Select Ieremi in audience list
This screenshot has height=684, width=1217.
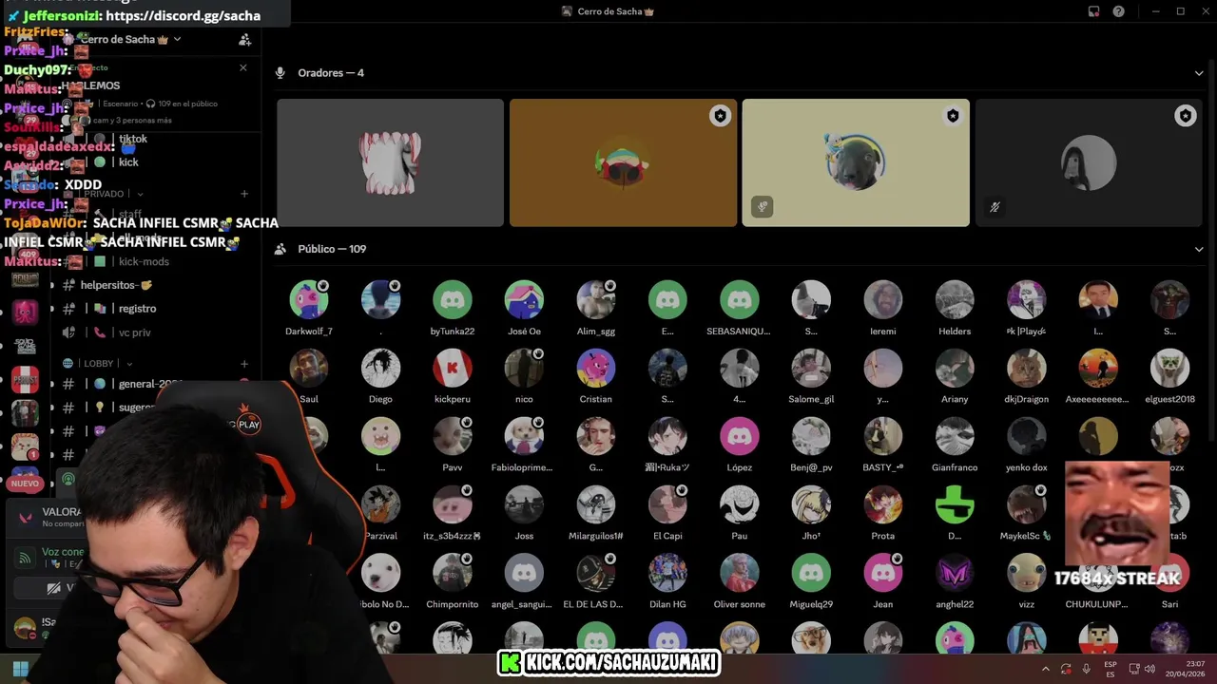click(882, 299)
